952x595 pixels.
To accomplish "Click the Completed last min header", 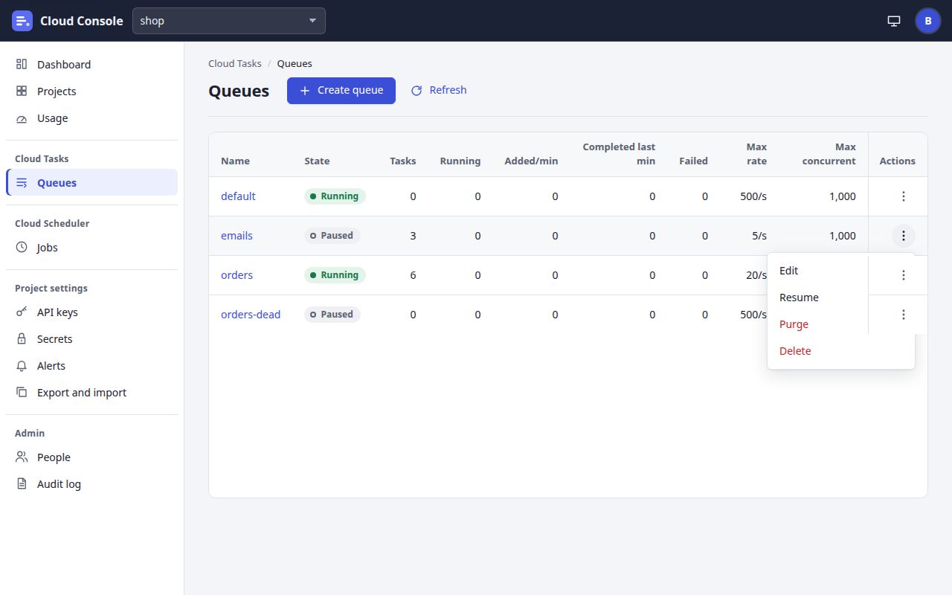I will (x=619, y=154).
